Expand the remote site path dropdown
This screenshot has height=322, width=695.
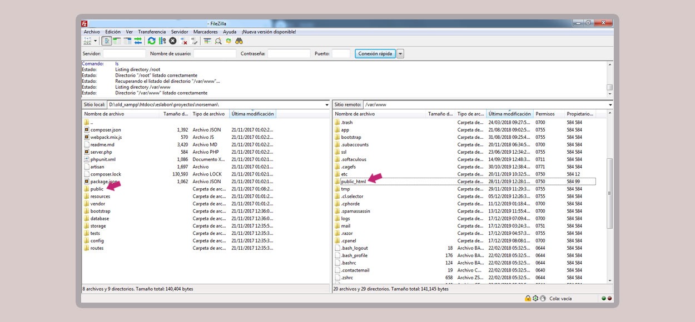click(610, 104)
